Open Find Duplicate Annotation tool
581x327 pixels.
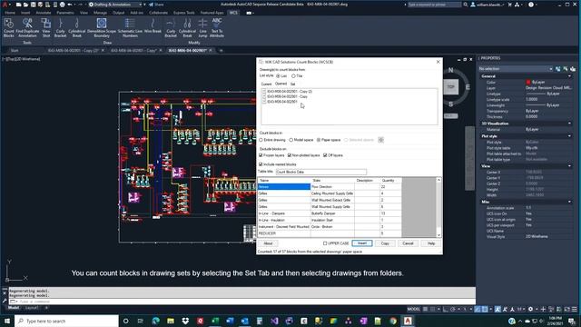coord(27,28)
